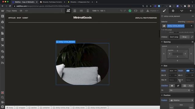Viewport: 195px width, 109px height.
Task: Open the selector dropdown arrow
Action: 192,26
